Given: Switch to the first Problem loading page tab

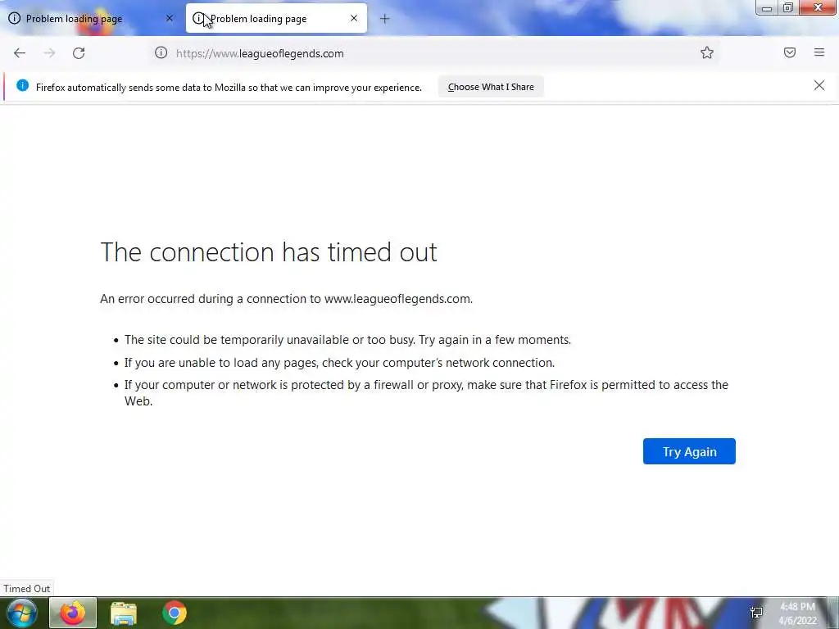Looking at the screenshot, I should [x=91, y=18].
